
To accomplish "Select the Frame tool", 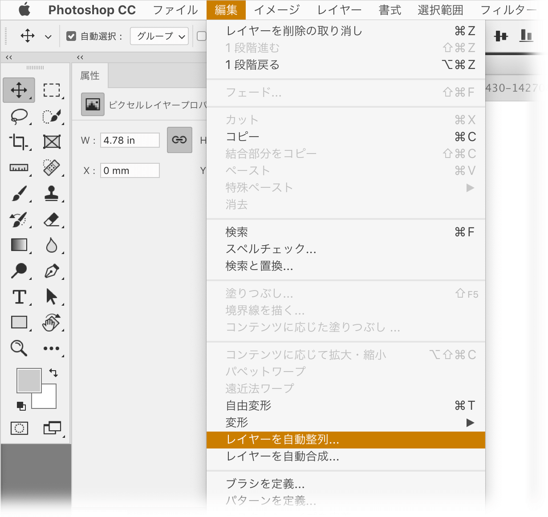I will (x=52, y=142).
